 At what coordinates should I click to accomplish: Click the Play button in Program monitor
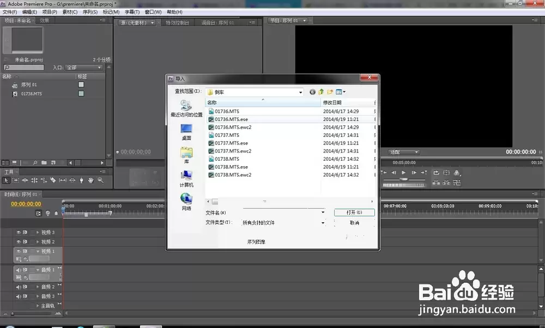point(403,172)
